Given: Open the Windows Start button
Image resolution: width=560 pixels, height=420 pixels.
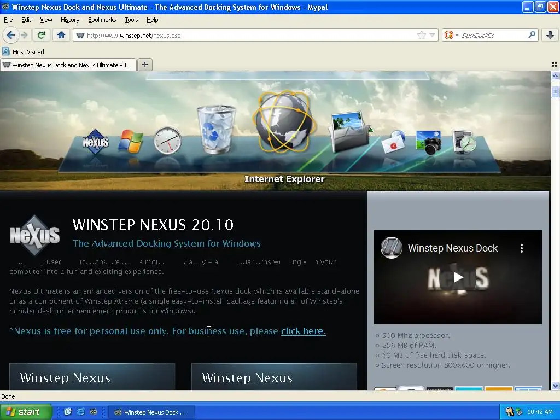Looking at the screenshot, I should [x=26, y=412].
